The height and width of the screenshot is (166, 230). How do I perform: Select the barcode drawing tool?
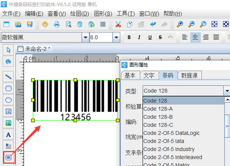point(9,157)
